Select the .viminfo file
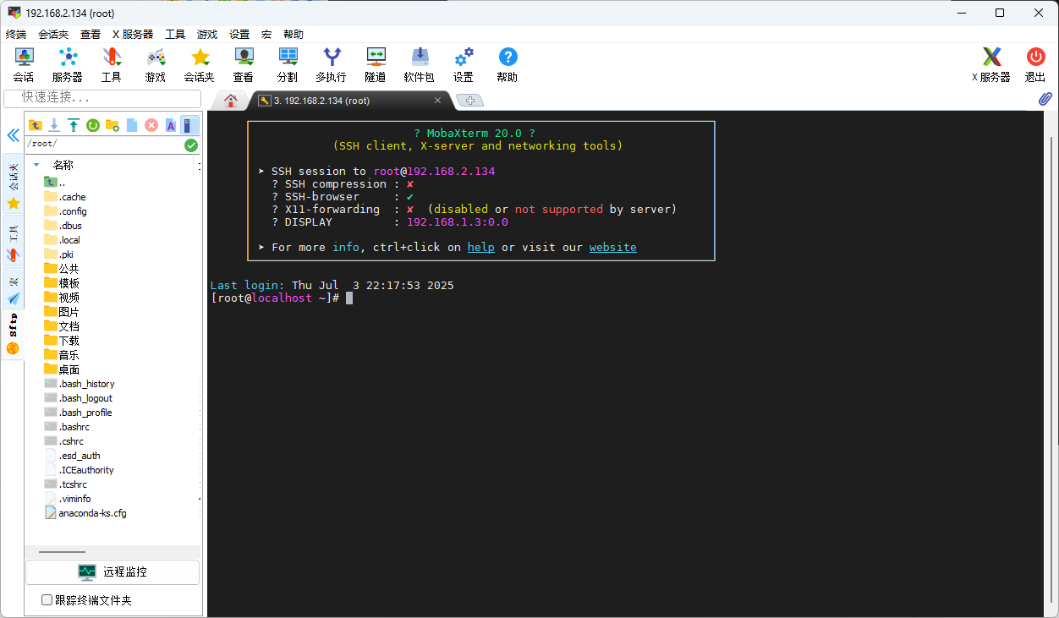Image resolution: width=1059 pixels, height=618 pixels. [x=68, y=499]
